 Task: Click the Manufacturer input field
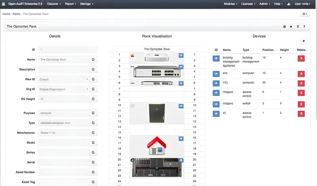pyautogui.click(x=63, y=133)
